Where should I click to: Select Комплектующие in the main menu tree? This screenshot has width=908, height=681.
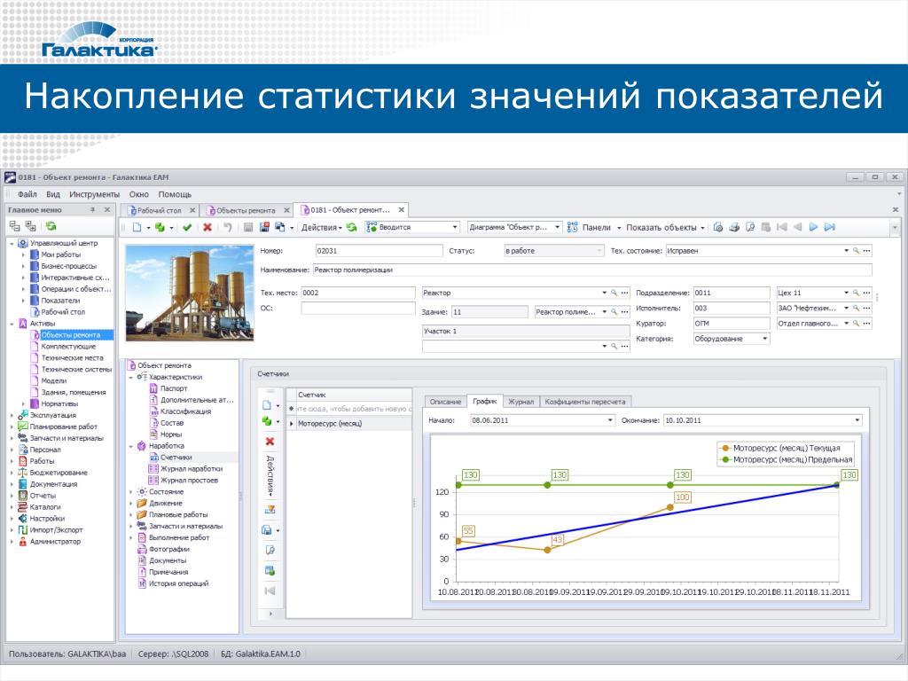click(68, 347)
